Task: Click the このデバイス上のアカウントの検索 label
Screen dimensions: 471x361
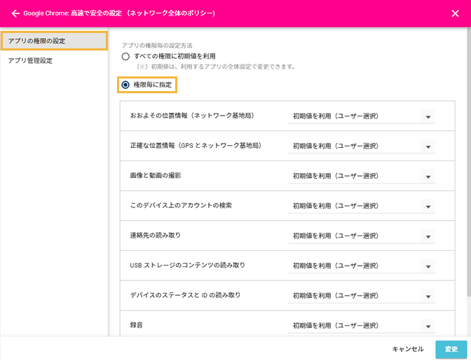Action: (x=181, y=205)
